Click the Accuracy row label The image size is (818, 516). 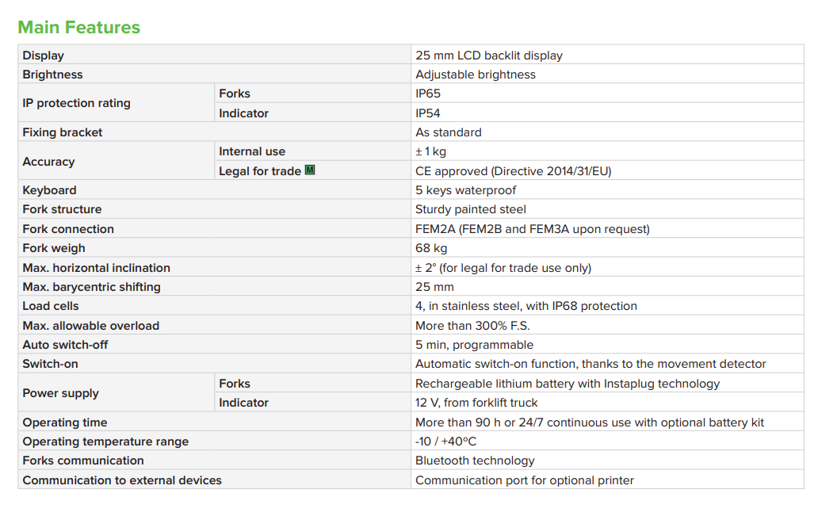(48, 162)
